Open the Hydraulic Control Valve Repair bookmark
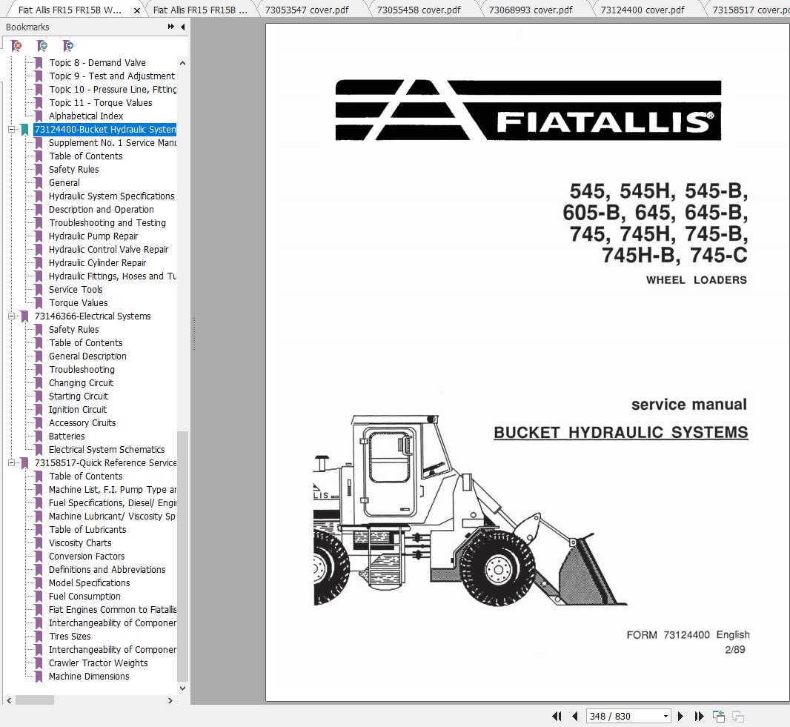 [108, 250]
